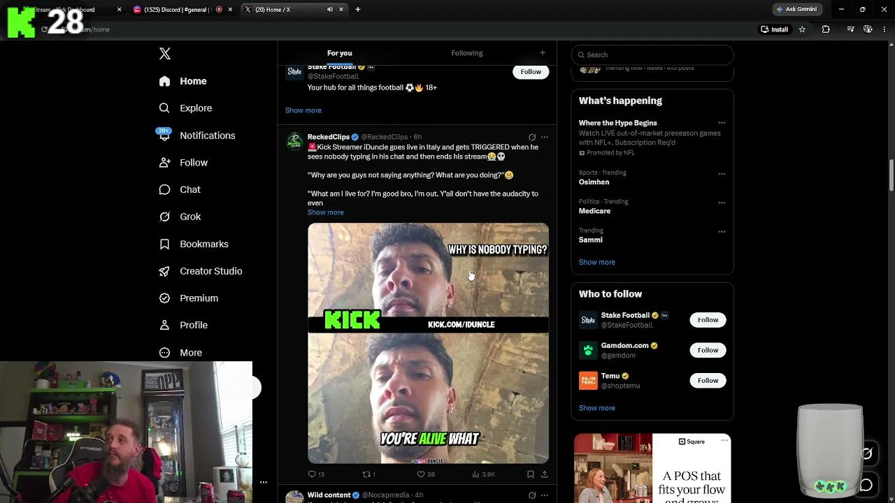This screenshot has width=895, height=503.
Task: Open Creator Studio in the sidebar
Action: click(201, 271)
